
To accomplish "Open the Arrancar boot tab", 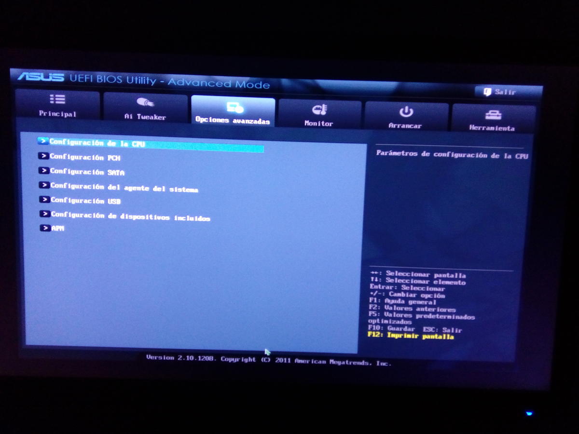I will [x=405, y=116].
